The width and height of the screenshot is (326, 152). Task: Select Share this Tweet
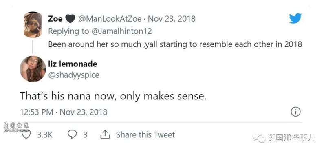pos(145,134)
